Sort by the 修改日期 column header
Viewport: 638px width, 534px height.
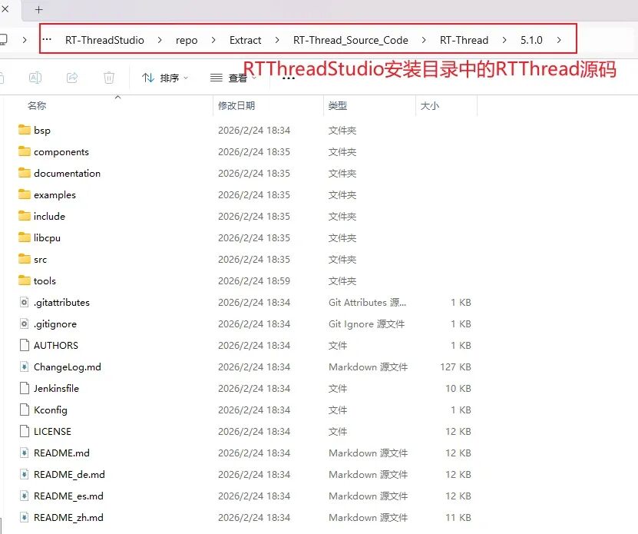click(x=236, y=106)
